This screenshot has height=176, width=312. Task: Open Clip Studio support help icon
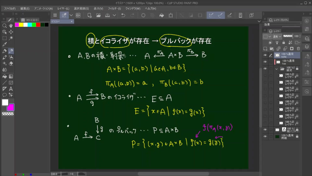click(252, 15)
